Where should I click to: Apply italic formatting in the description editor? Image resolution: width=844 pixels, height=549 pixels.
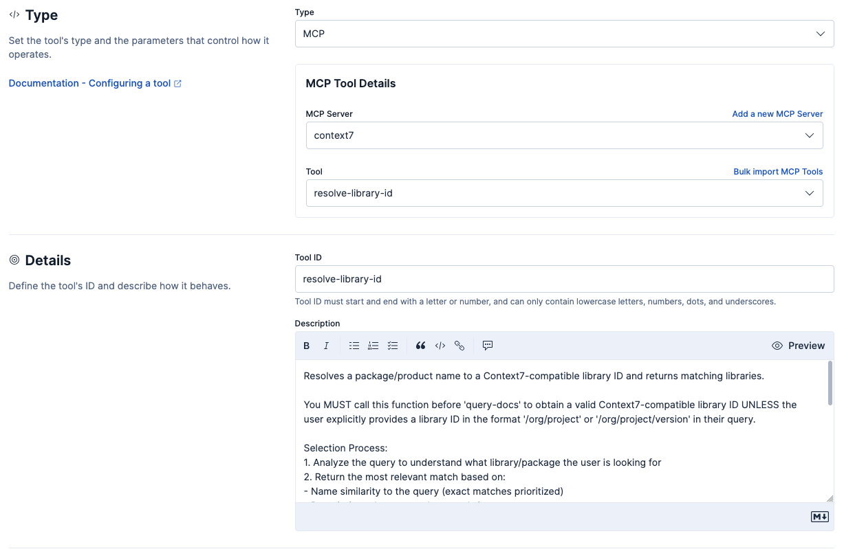(x=325, y=346)
